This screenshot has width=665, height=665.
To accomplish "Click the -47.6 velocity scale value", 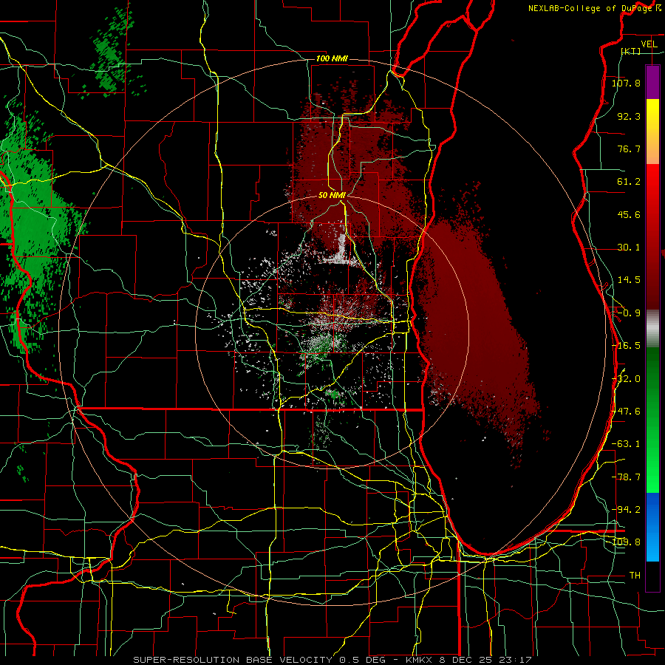I will click(x=627, y=412).
